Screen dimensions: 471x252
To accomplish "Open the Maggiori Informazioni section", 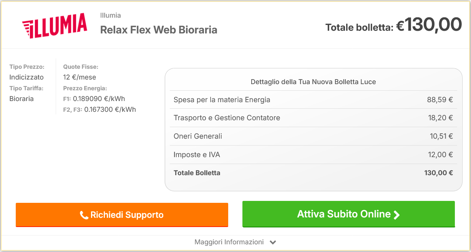I will point(229,242).
